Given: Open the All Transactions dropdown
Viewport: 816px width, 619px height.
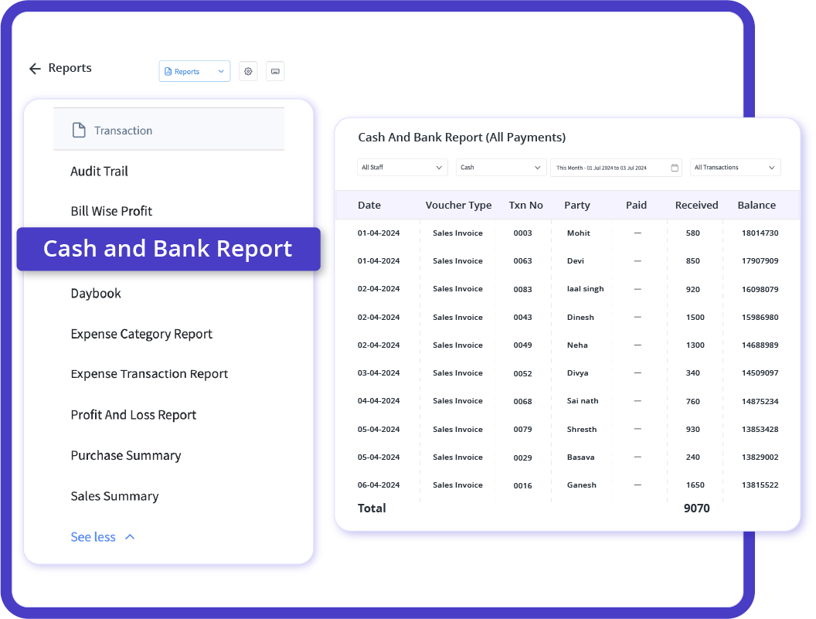Looking at the screenshot, I should (x=734, y=167).
